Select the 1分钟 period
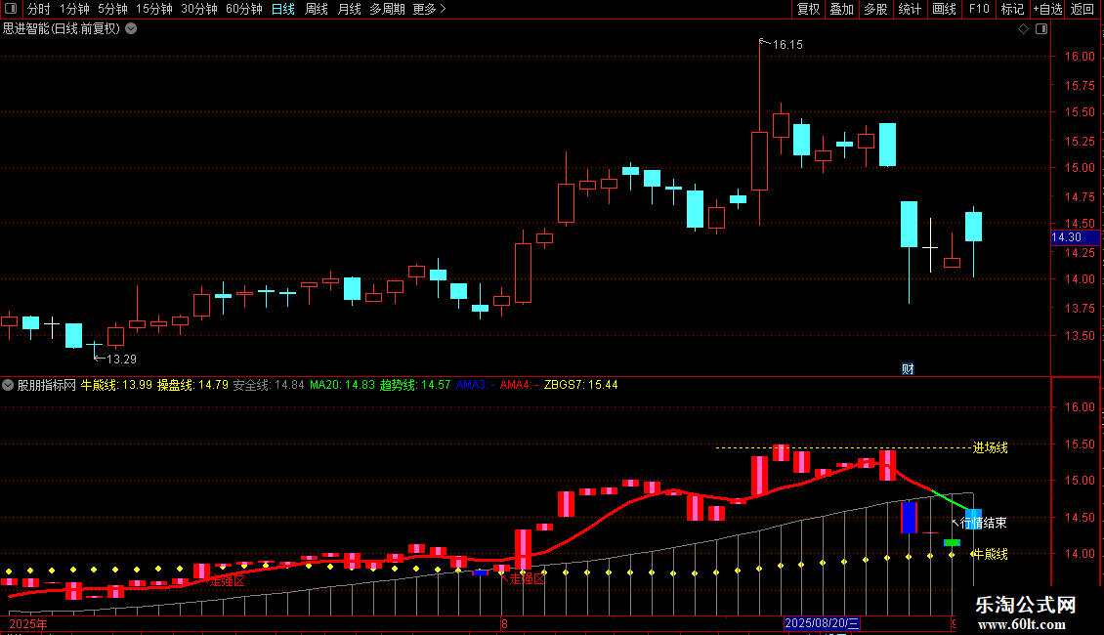The width and height of the screenshot is (1104, 635). tap(74, 9)
